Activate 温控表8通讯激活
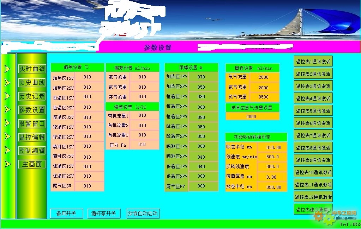This screenshot has width=361, height=229. (x=313, y=148)
